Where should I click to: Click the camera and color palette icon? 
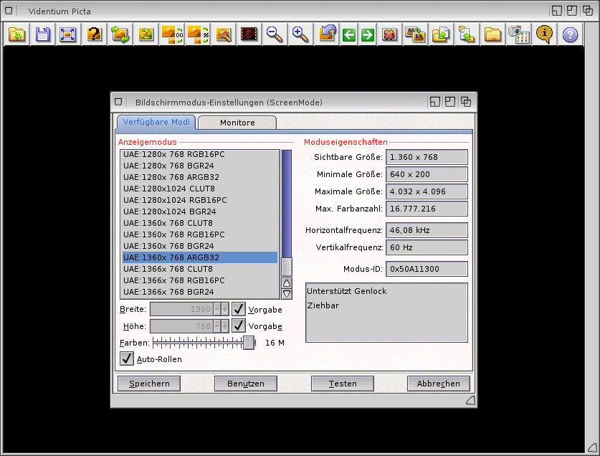(x=518, y=34)
